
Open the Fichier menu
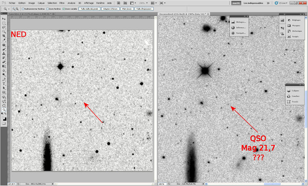tap(12, 3)
